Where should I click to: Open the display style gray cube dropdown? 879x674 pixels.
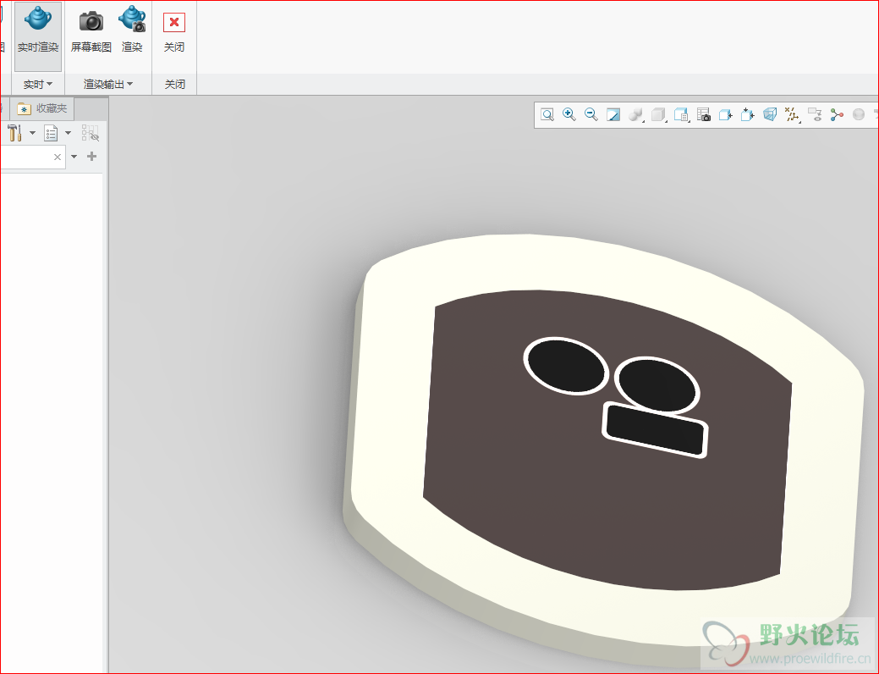[x=658, y=115]
